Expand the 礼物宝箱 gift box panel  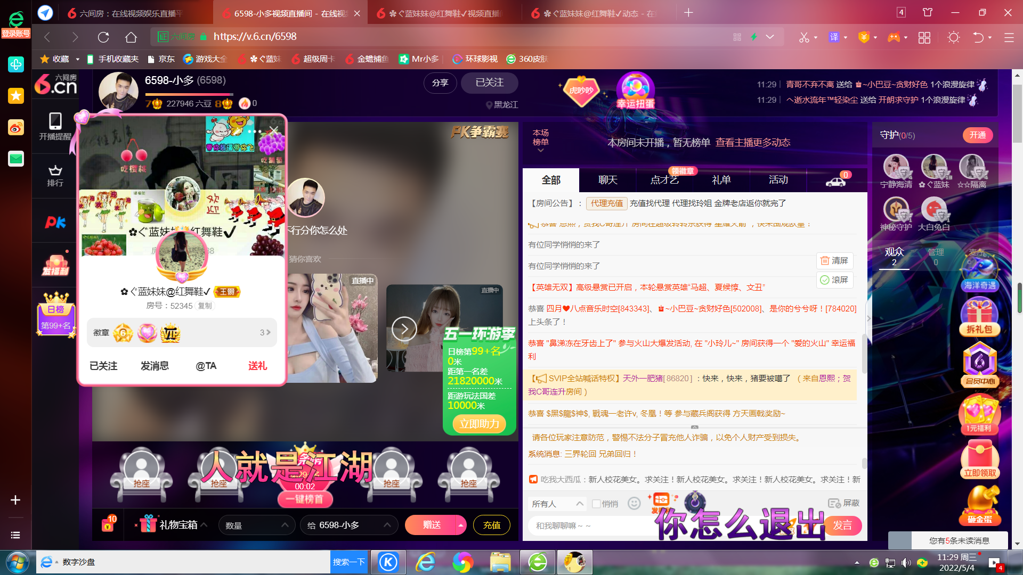click(173, 524)
